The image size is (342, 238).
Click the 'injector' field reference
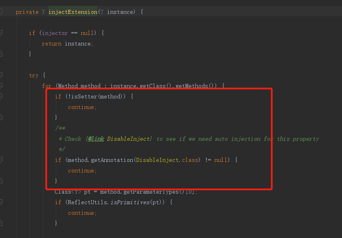[x=55, y=33]
